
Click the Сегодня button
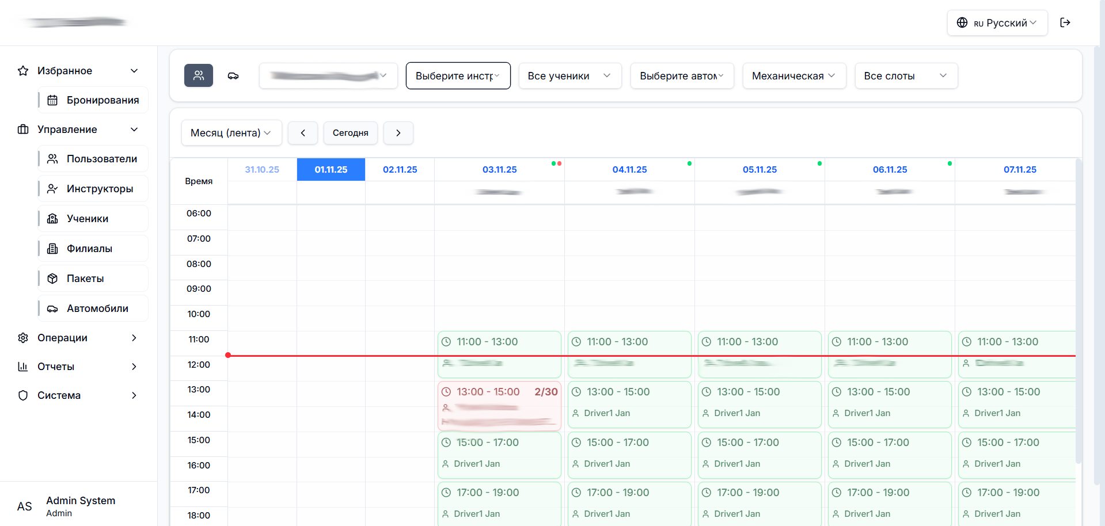(350, 133)
